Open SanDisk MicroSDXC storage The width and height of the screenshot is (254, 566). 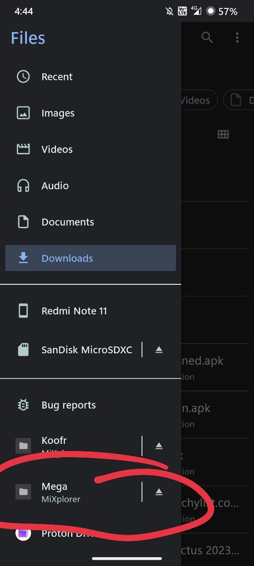coord(71,350)
